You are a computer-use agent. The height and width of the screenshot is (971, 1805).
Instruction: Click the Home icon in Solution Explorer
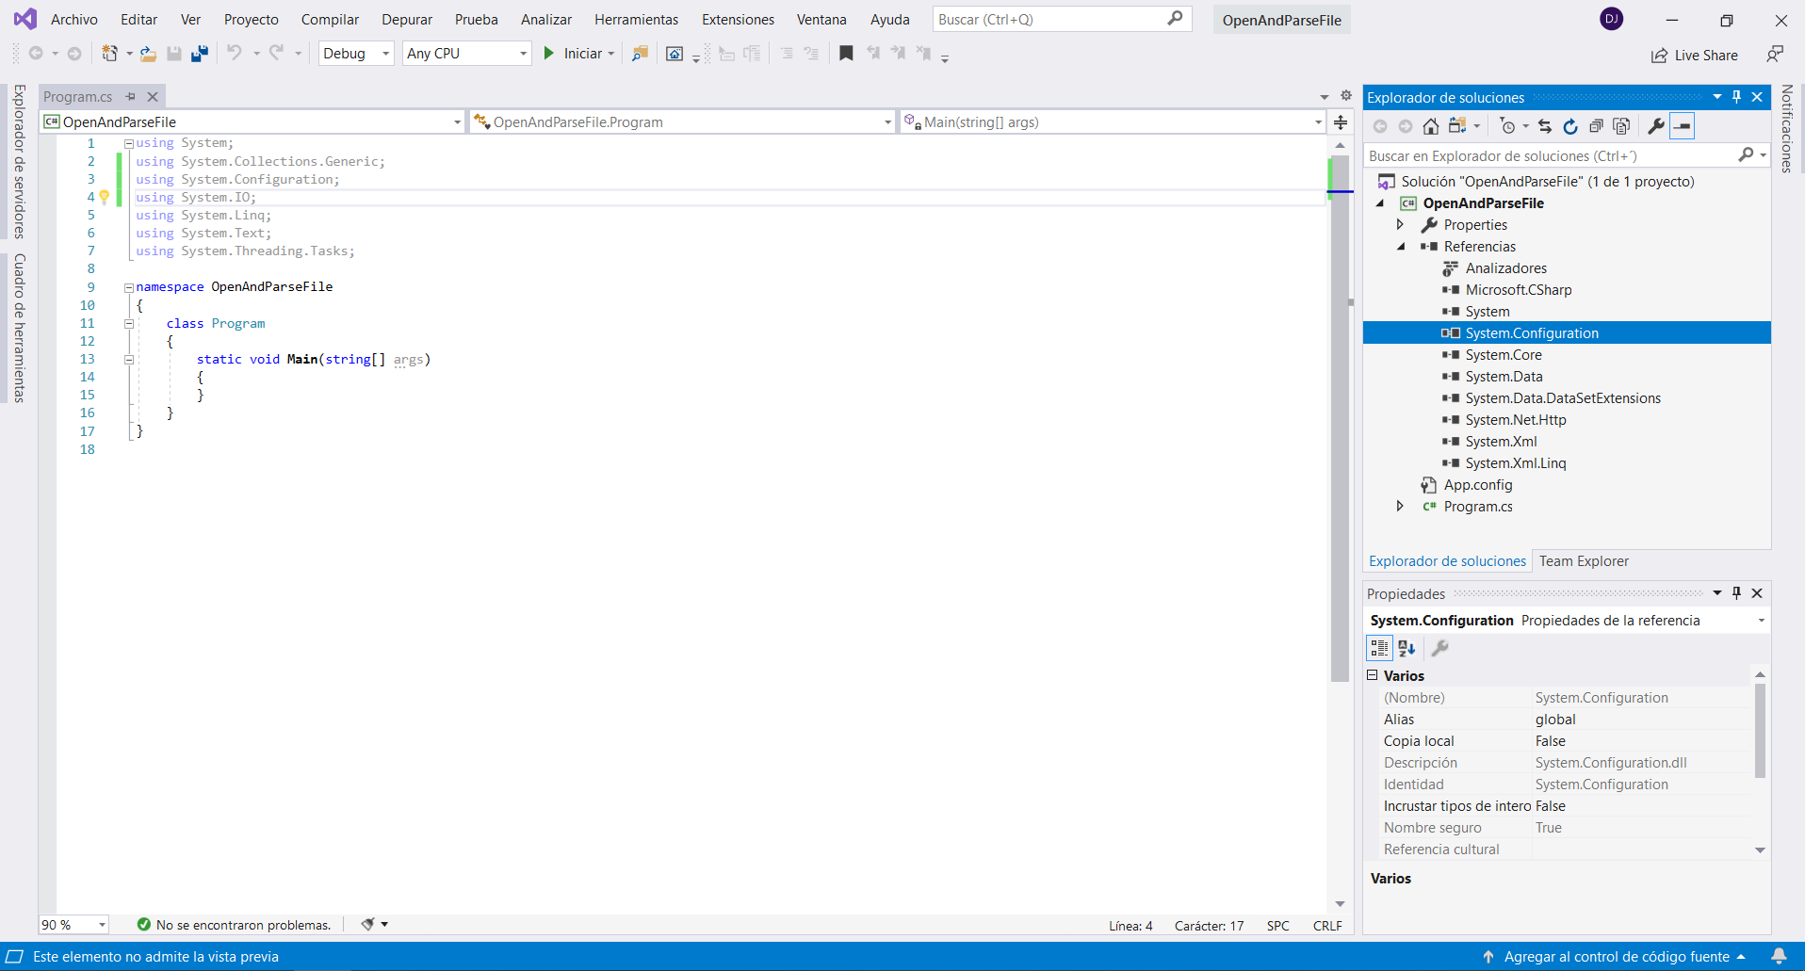pos(1430,126)
